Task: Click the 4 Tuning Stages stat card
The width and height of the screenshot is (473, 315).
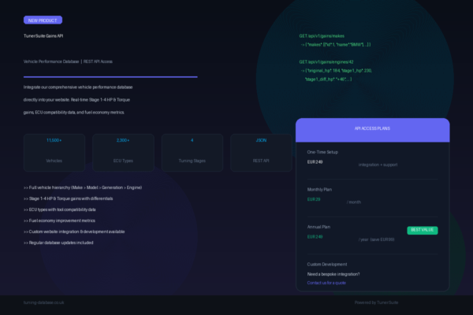Action: [192, 153]
